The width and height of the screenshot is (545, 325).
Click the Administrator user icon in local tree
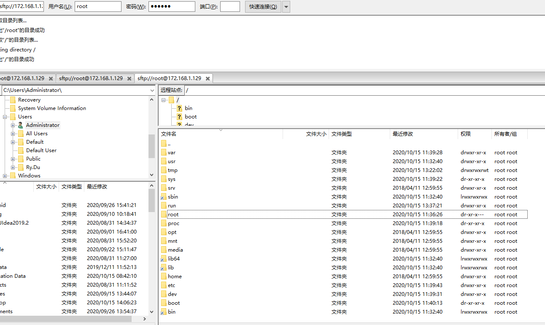pos(21,125)
